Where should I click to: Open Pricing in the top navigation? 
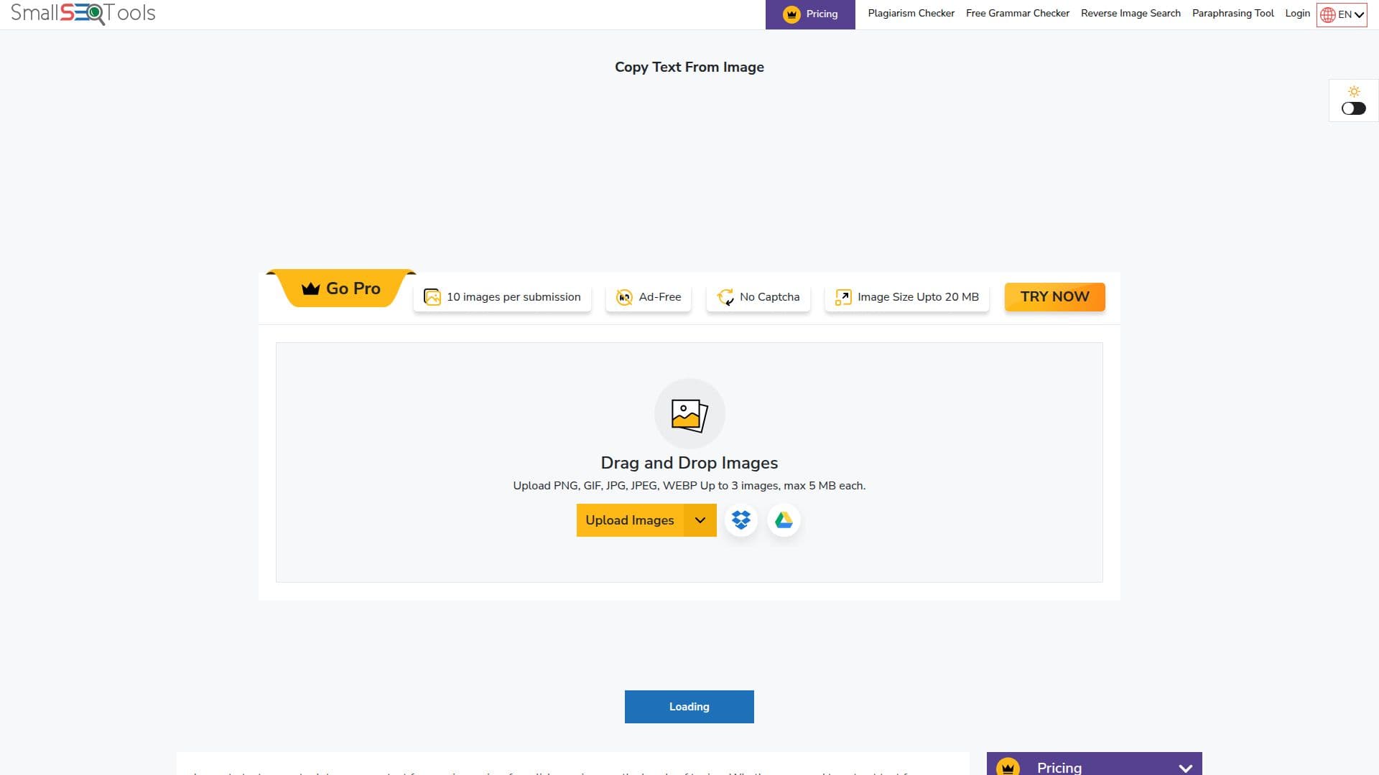[810, 14]
